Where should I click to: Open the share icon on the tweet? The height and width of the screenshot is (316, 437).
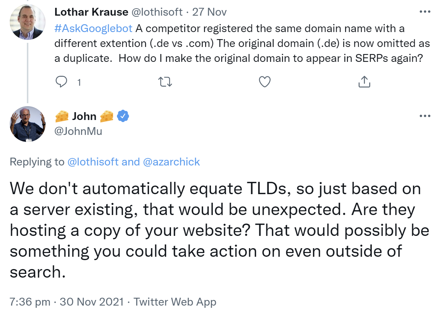click(x=364, y=81)
